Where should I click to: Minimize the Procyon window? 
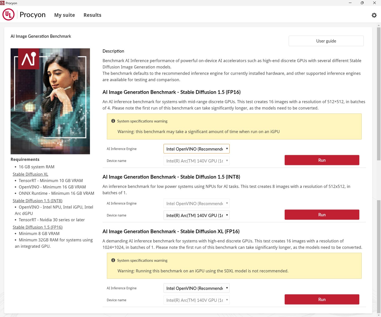tap(350, 3)
